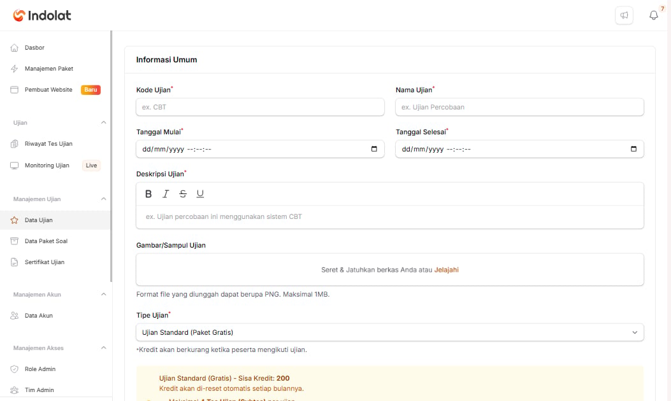Click the Live badge
This screenshot has width=671, height=401.
point(91,165)
